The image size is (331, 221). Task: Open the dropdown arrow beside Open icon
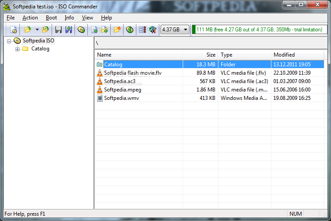click(37, 30)
